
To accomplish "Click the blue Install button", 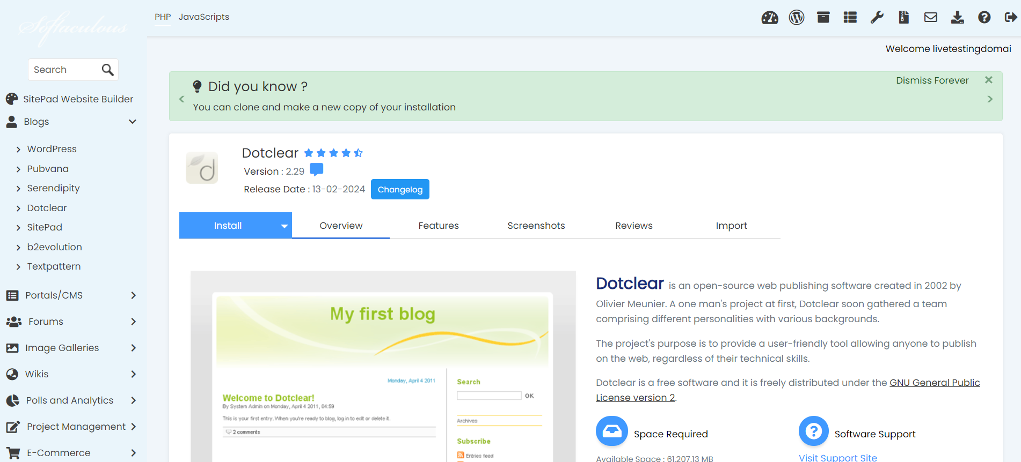I will point(228,226).
